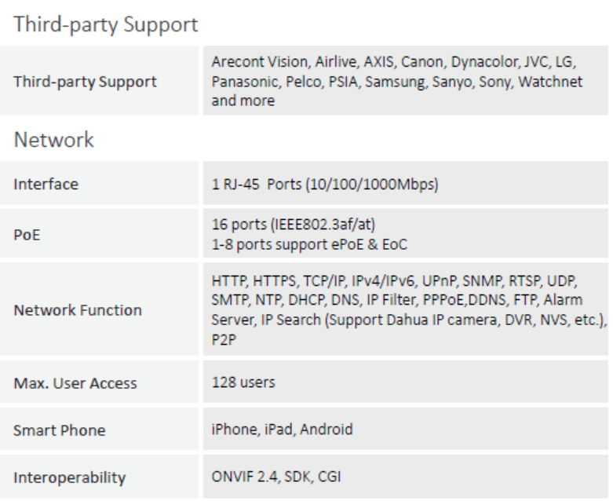Select the Interoperability row label
The image size is (613, 501).
(x=70, y=477)
